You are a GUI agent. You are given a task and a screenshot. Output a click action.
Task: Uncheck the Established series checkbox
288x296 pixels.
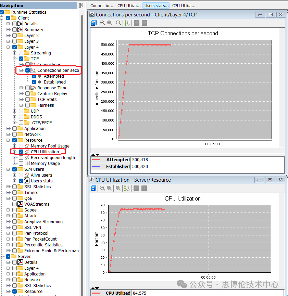[x=34, y=82]
